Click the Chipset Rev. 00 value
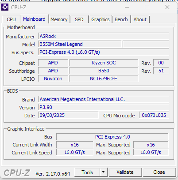This screenshot has width=178, height=180. click(x=161, y=63)
